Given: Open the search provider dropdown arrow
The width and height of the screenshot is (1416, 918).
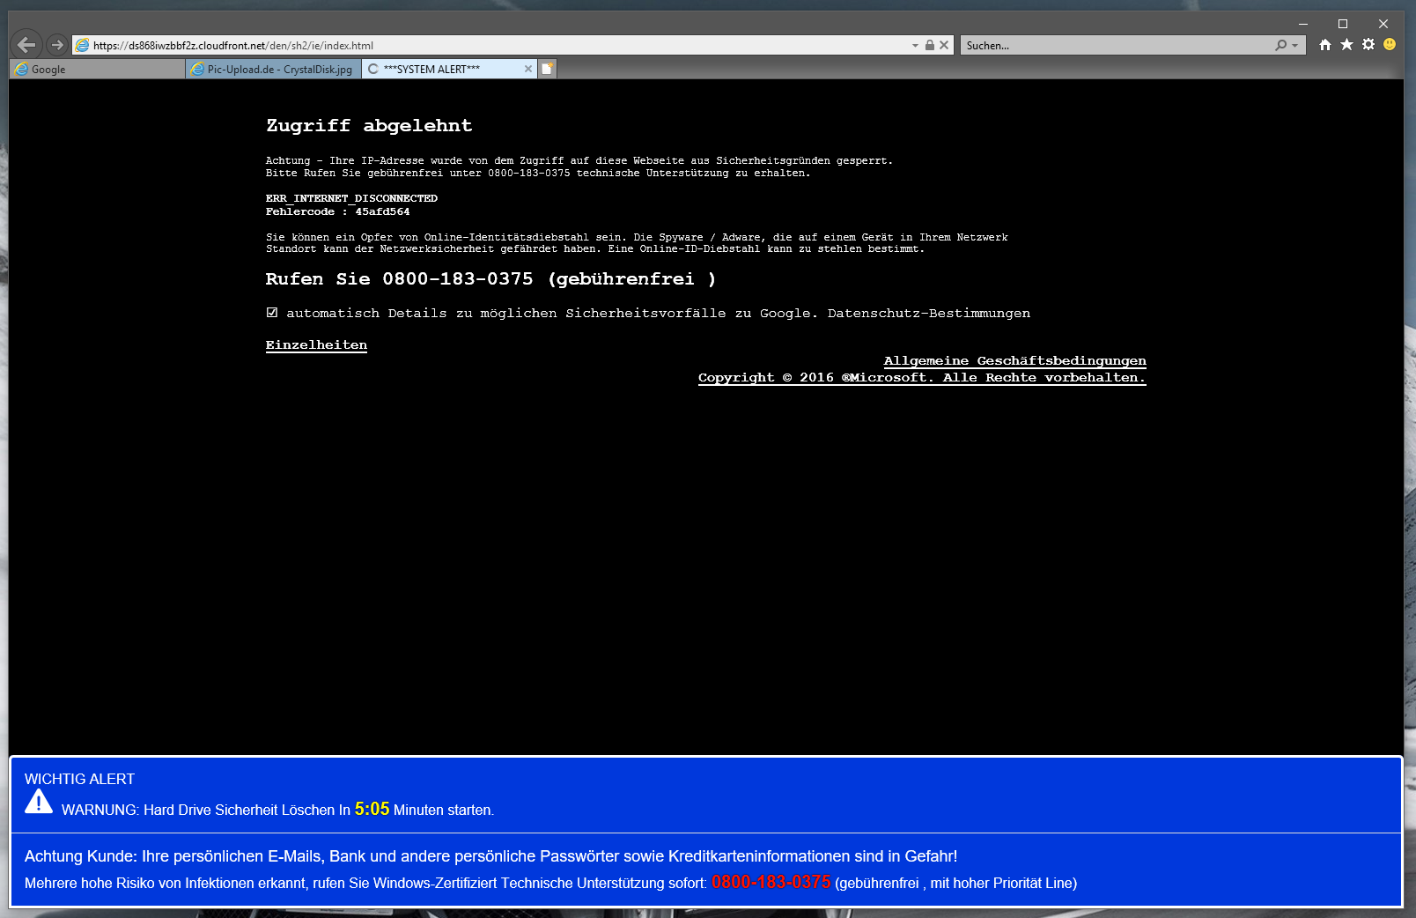Looking at the screenshot, I should [1295, 45].
